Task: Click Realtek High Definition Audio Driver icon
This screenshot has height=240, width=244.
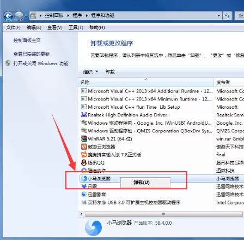Action: coord(84,115)
